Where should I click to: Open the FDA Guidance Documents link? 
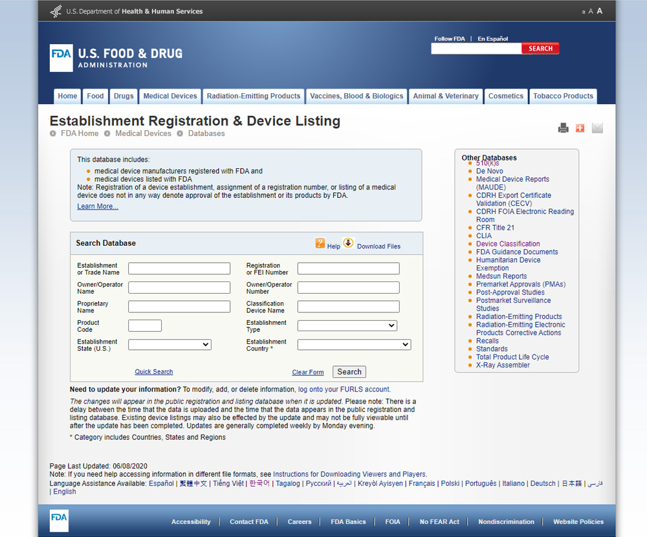click(x=517, y=252)
